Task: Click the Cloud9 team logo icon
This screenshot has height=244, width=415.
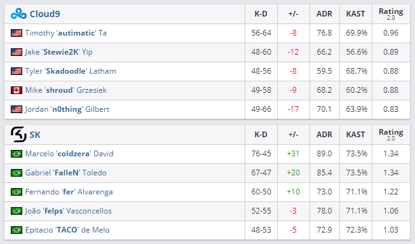Action: pyautogui.click(x=18, y=14)
